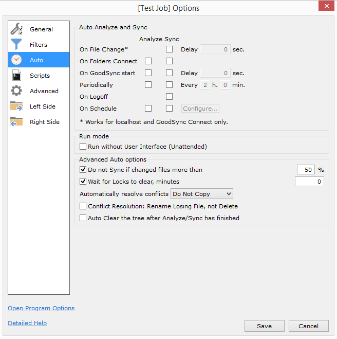Click the changed files percent field
The height and width of the screenshot is (339, 337).
pos(306,170)
